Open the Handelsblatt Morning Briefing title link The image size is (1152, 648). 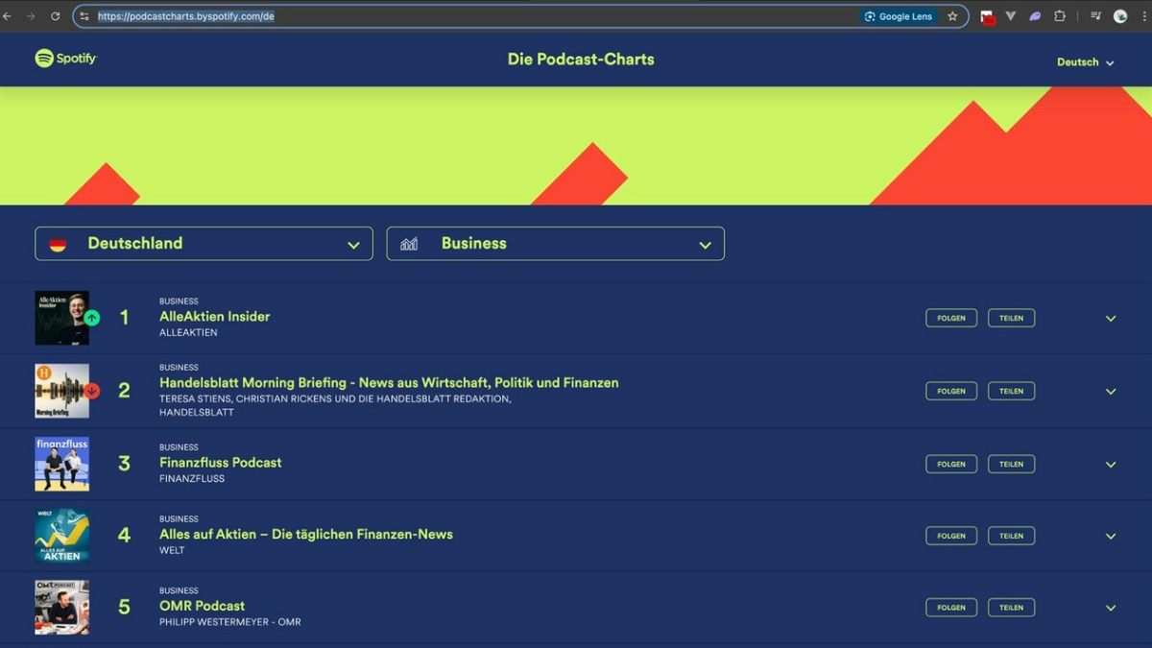(389, 383)
